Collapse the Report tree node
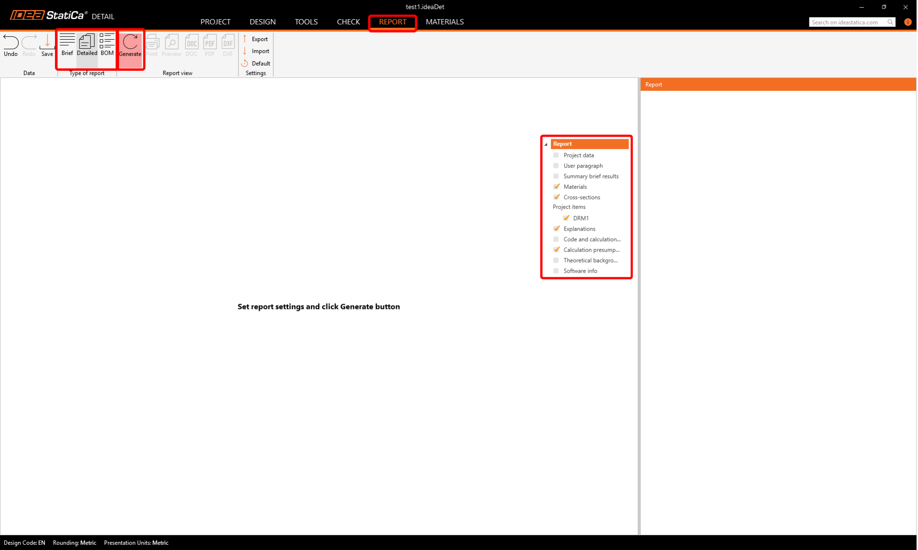 (x=546, y=144)
